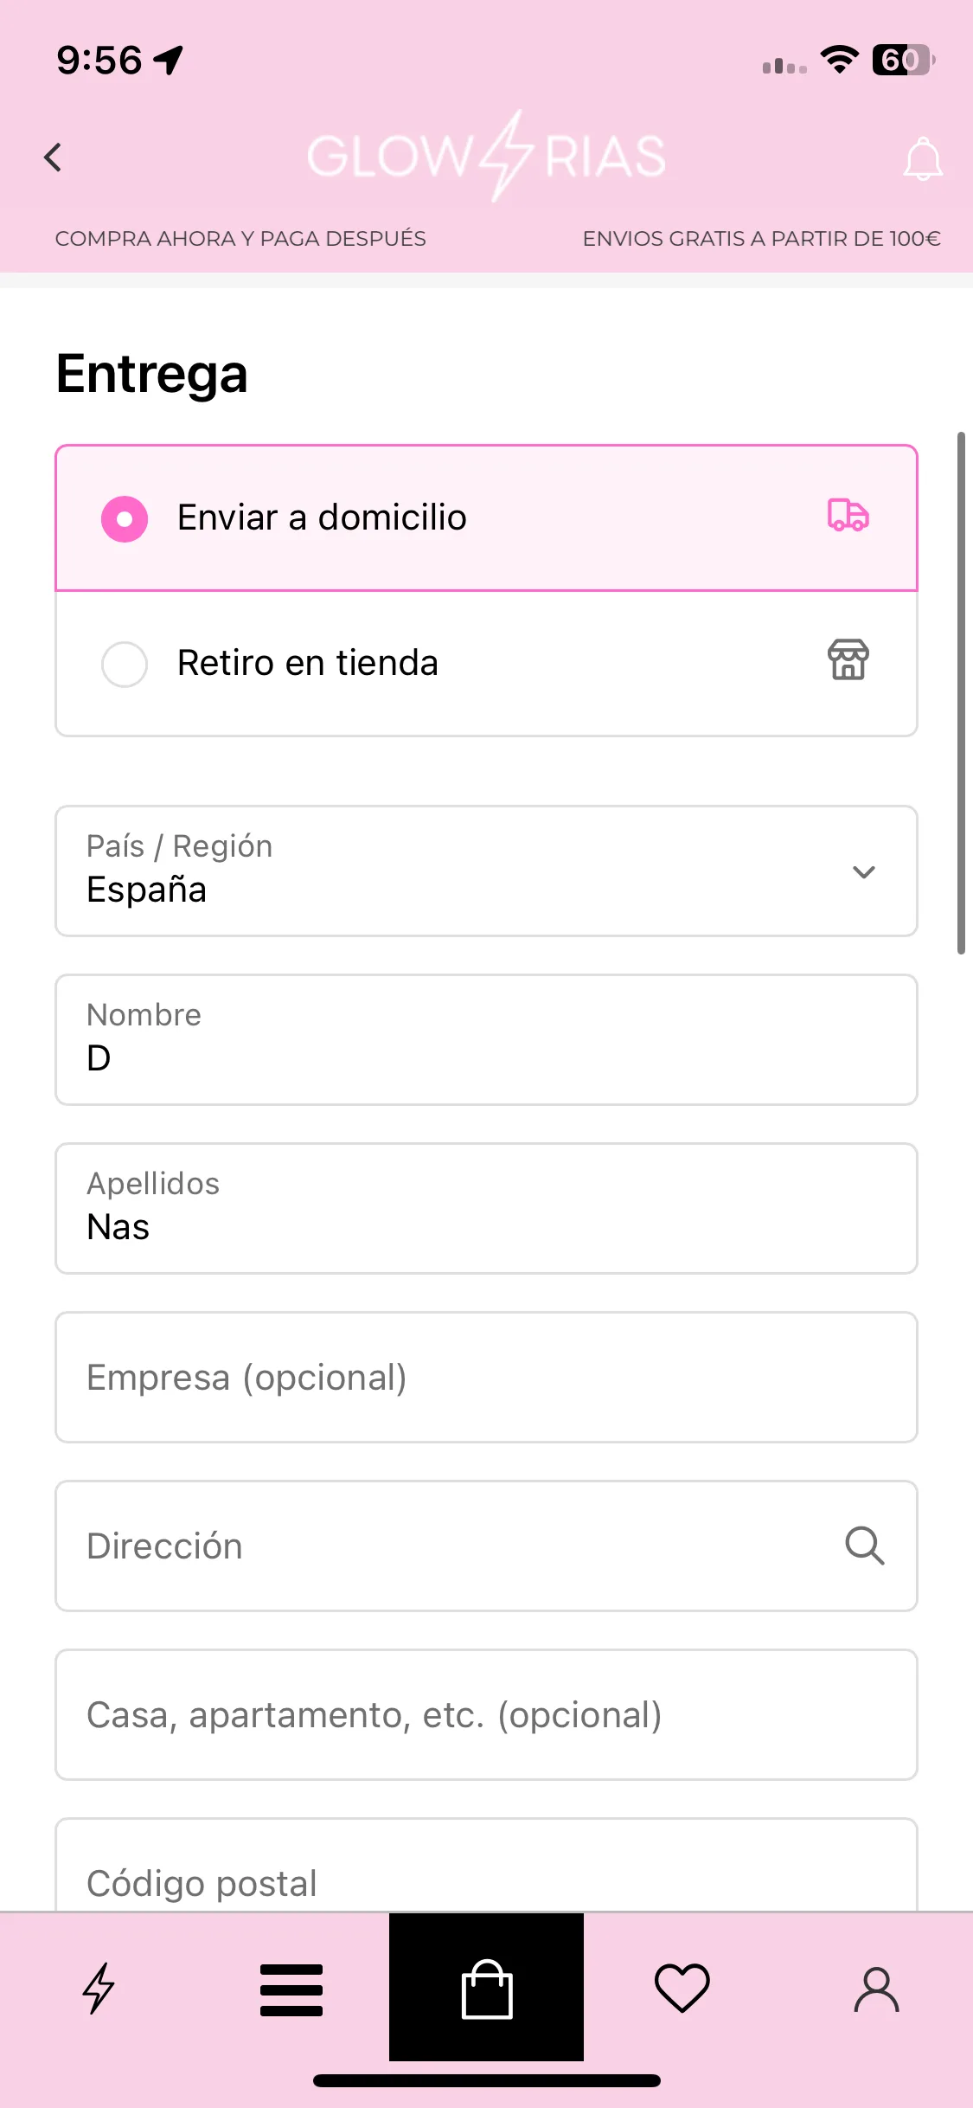
Task: Tap the GLOWRIAS logo in header
Action: point(487,157)
